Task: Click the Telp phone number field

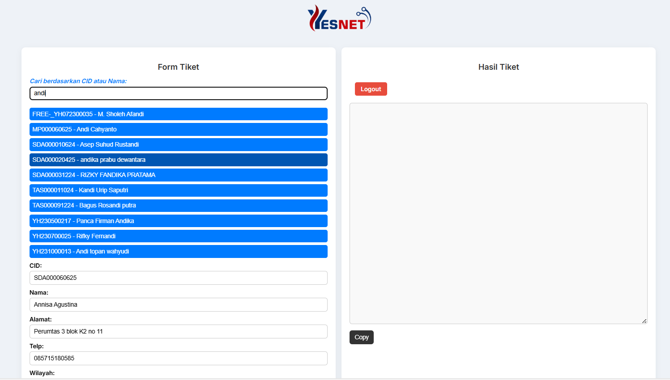Action: pos(178,358)
